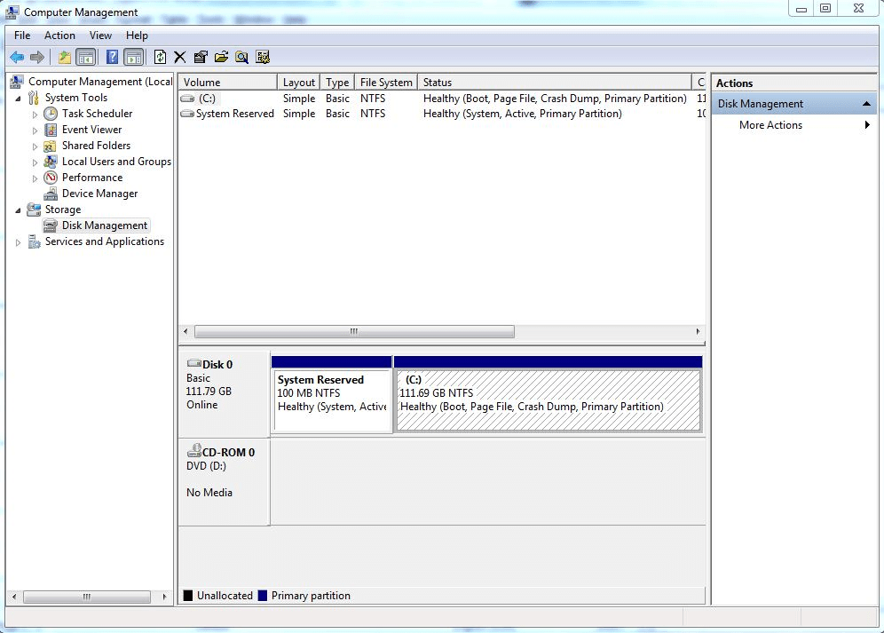
Task: Click the up-folder toolbar icon
Action: [x=63, y=56]
